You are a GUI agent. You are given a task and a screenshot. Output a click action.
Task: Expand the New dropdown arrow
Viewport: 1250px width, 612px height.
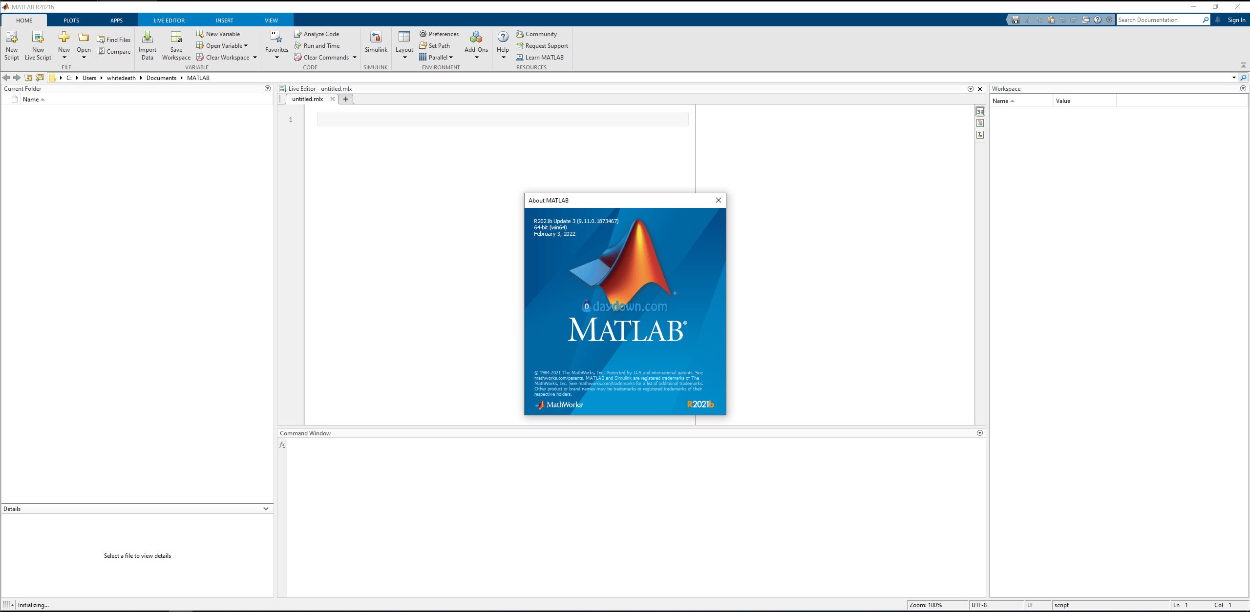tap(64, 57)
